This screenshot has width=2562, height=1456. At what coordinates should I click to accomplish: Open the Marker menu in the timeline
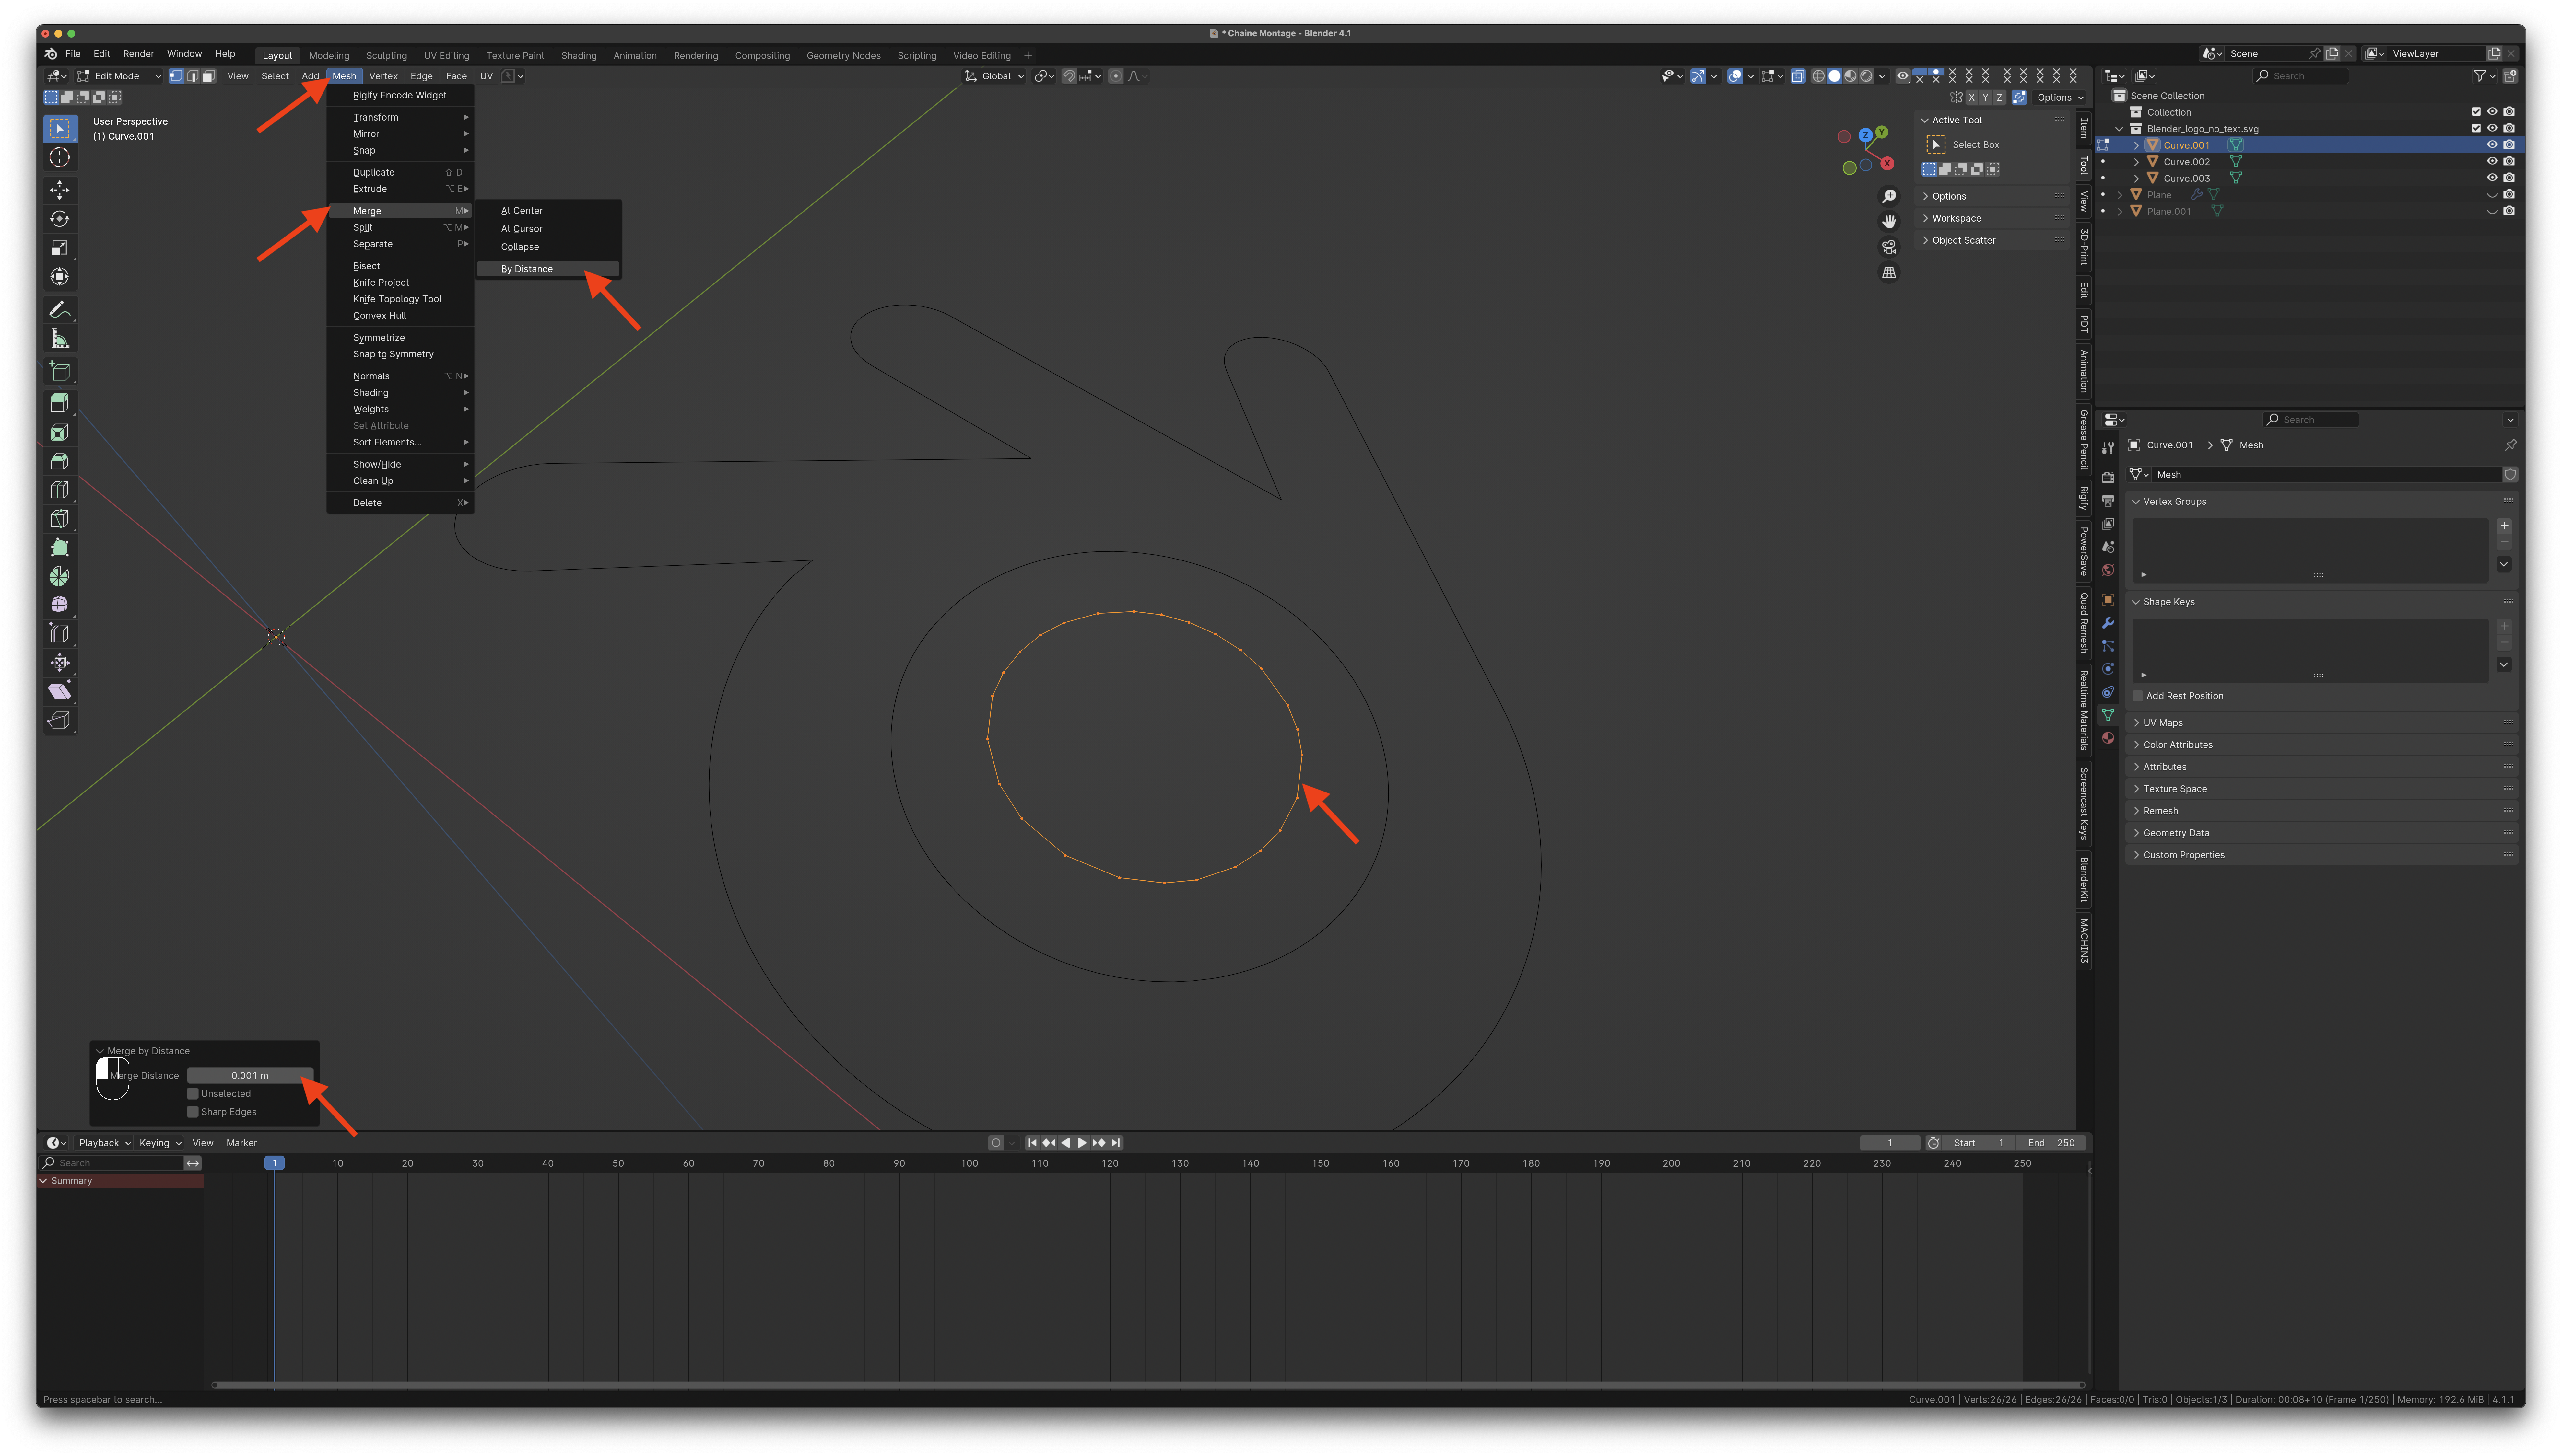pos(241,1143)
